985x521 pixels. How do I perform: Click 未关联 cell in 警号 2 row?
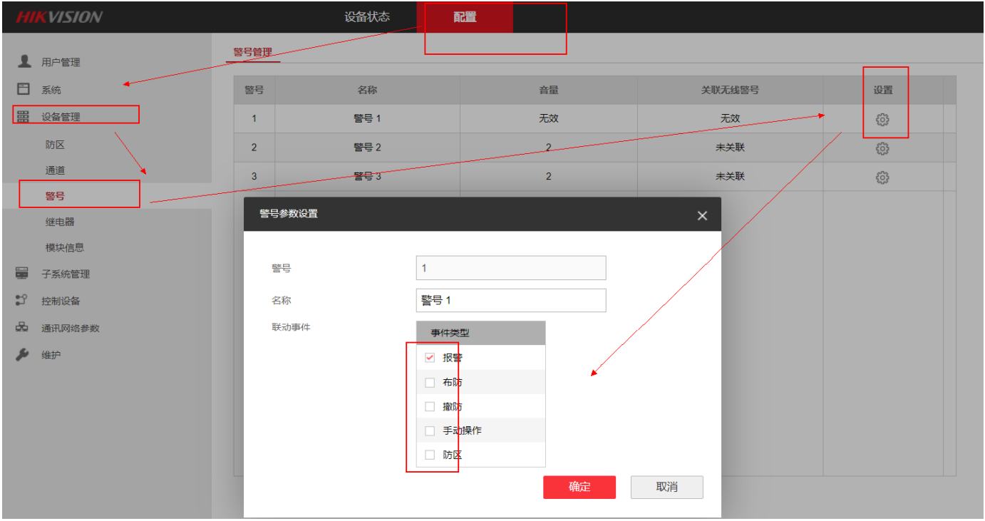coord(731,148)
